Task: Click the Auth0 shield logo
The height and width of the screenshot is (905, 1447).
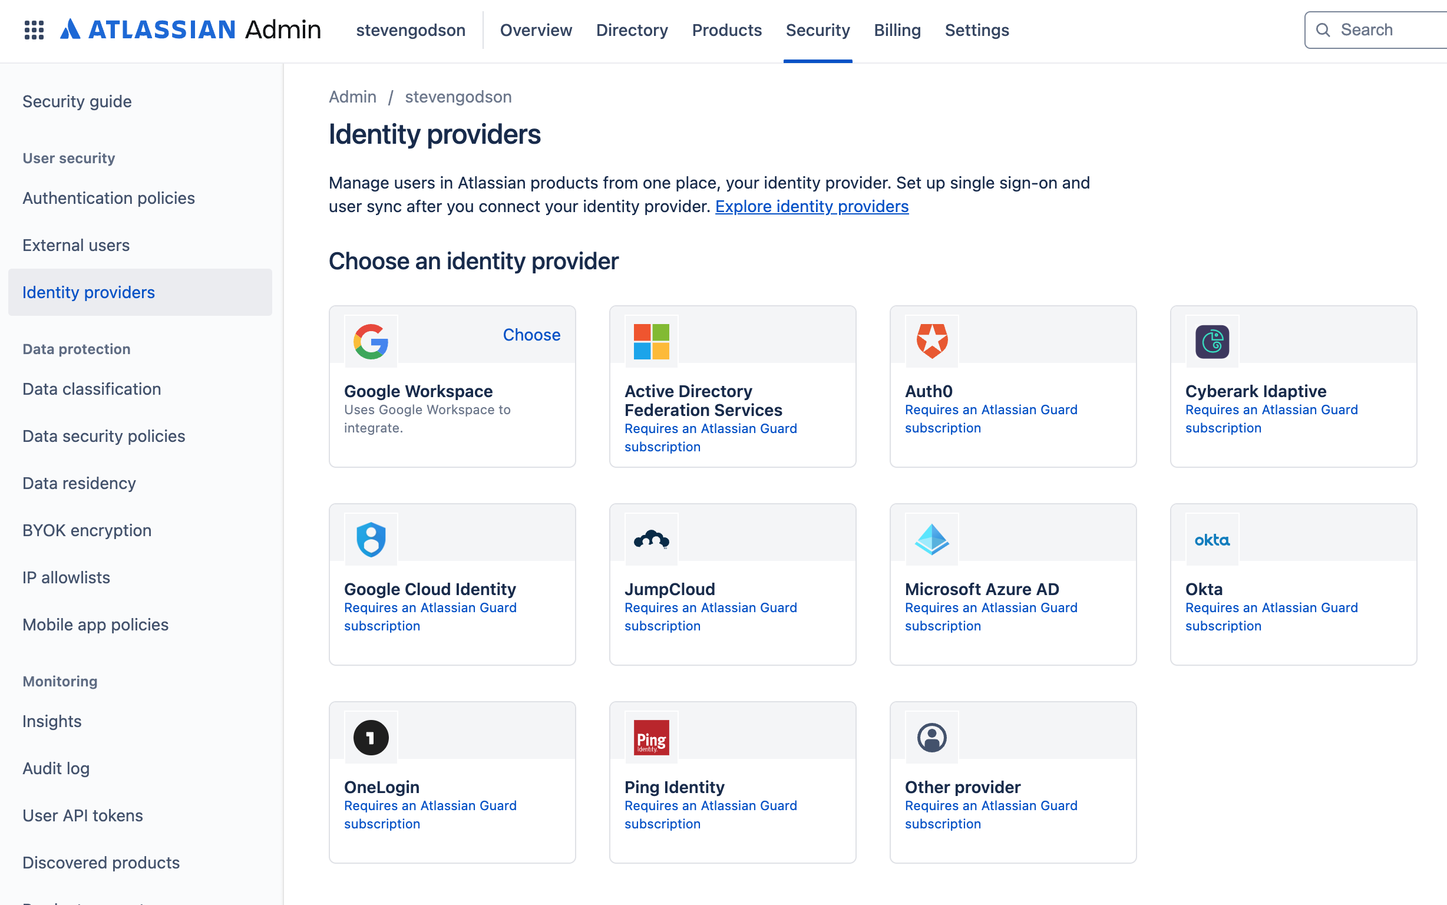Action: tap(931, 341)
